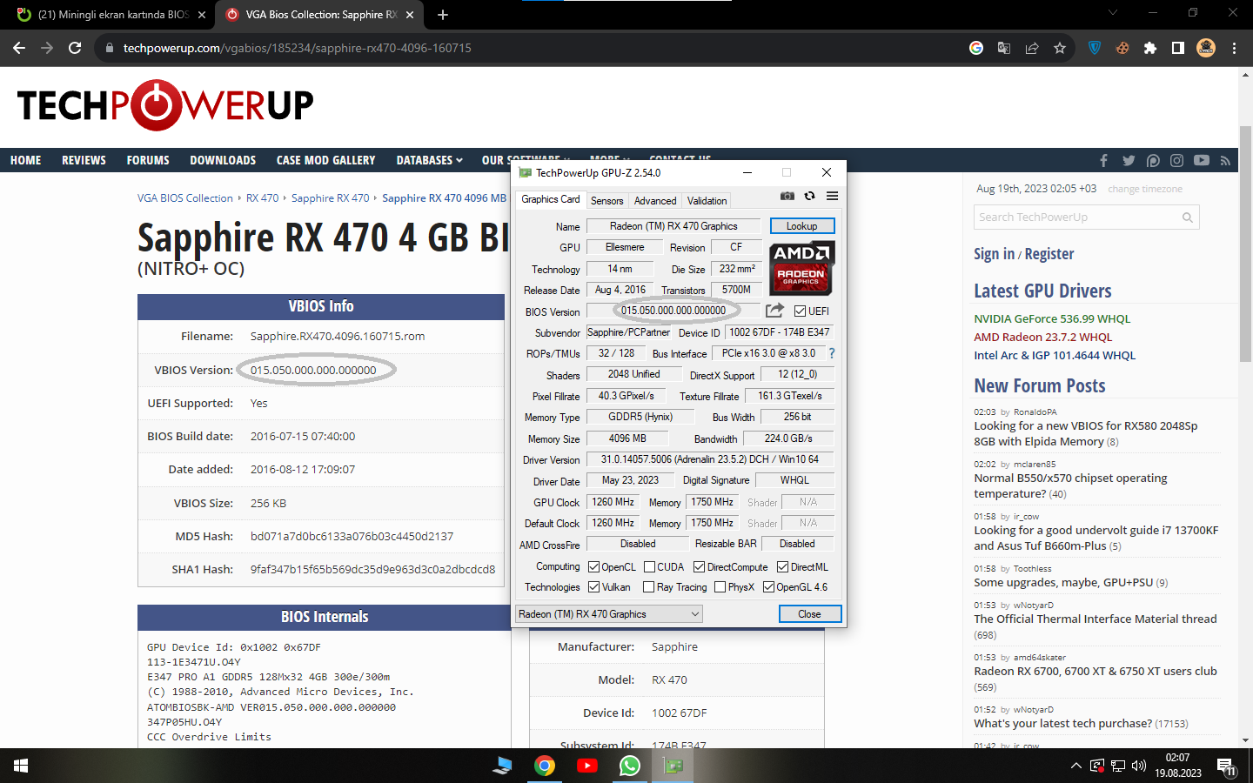Open the Chrome three-dot menu
This screenshot has height=783, width=1253.
pyautogui.click(x=1234, y=48)
